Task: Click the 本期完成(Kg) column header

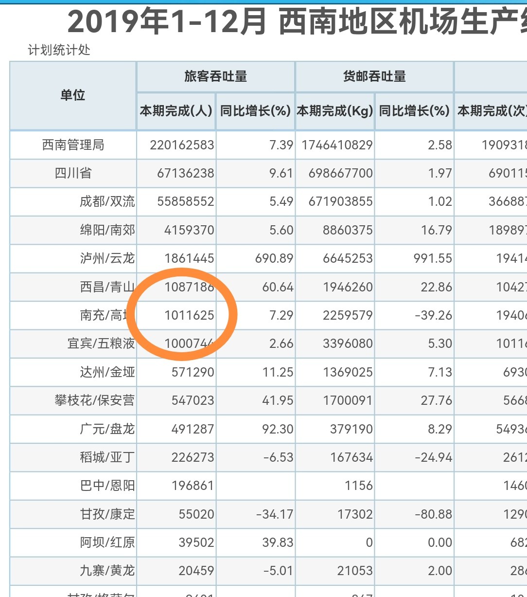Action: tap(334, 111)
